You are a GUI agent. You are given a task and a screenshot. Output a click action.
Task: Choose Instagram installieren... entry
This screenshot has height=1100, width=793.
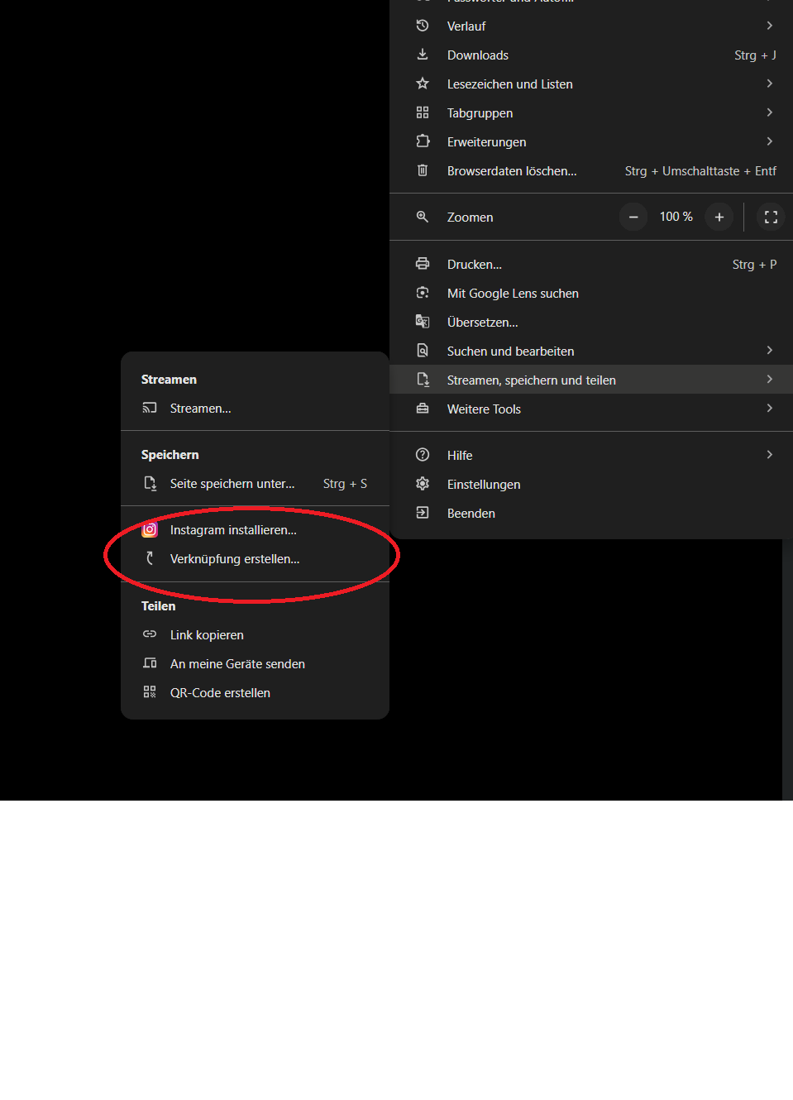coord(255,529)
